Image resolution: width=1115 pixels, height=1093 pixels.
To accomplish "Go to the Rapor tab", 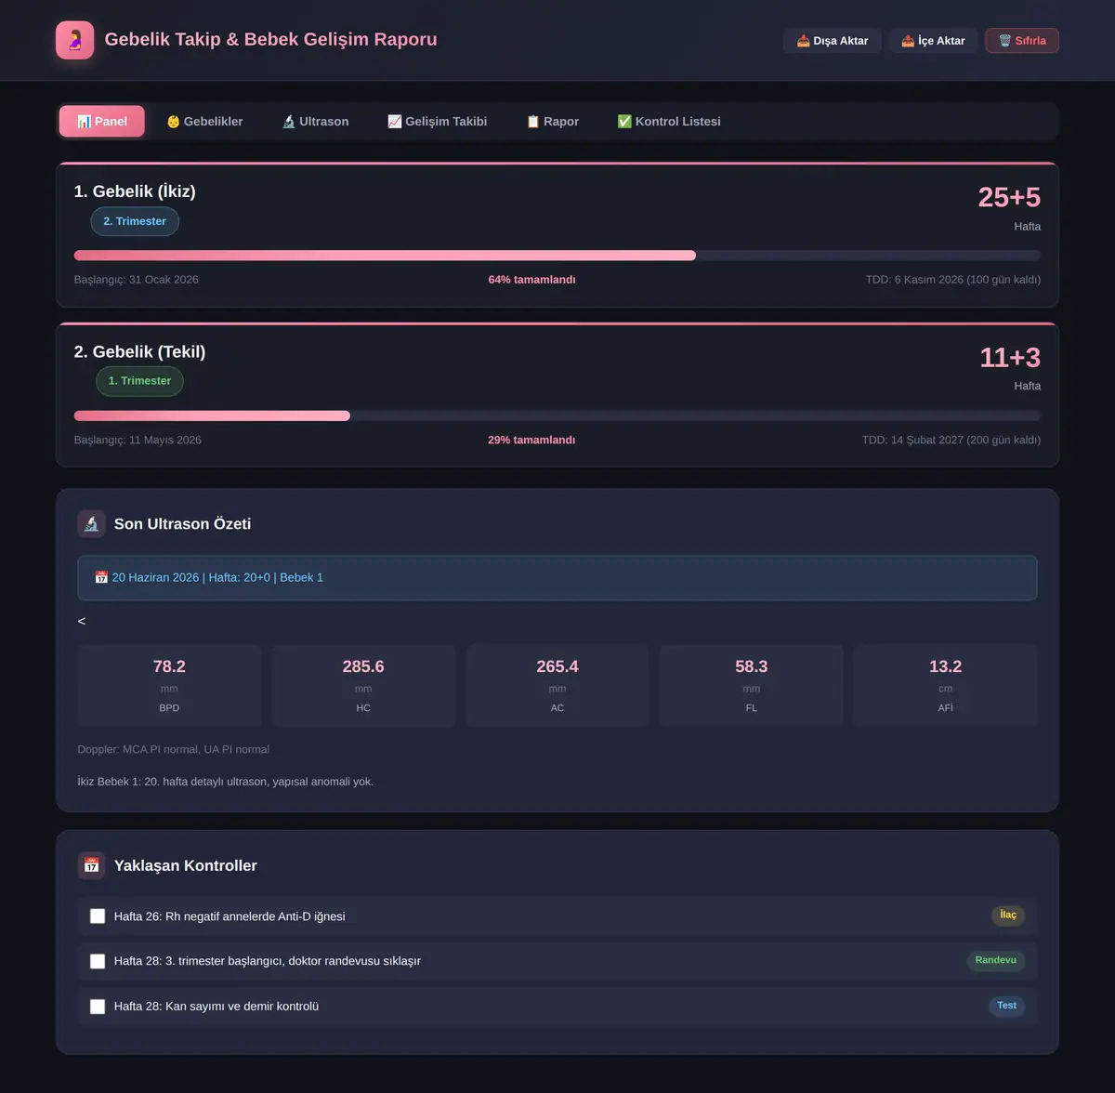I will point(553,122).
